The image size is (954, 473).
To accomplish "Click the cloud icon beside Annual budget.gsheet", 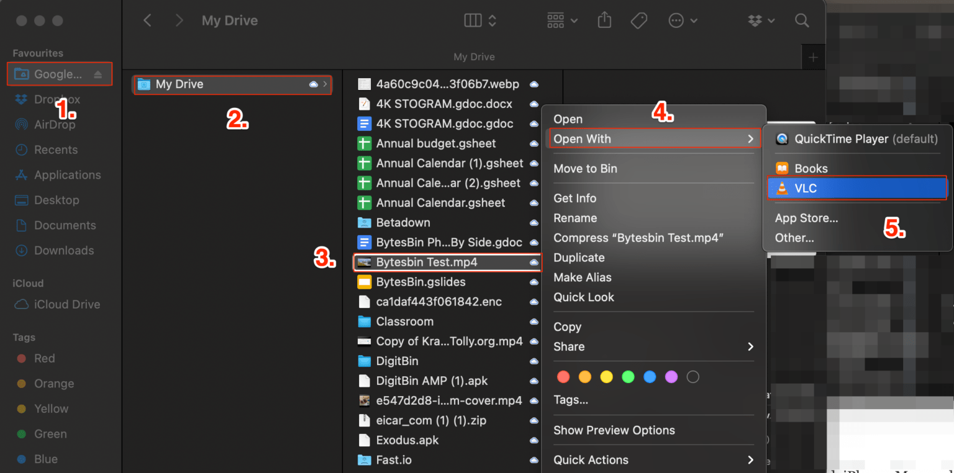I will (x=534, y=143).
